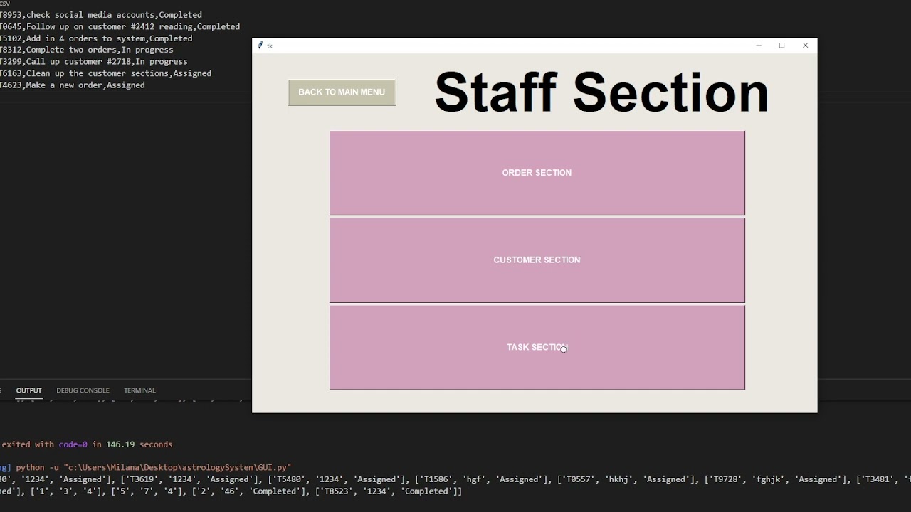Close the tk Staff Section window
The width and height of the screenshot is (911, 512).
click(805, 46)
